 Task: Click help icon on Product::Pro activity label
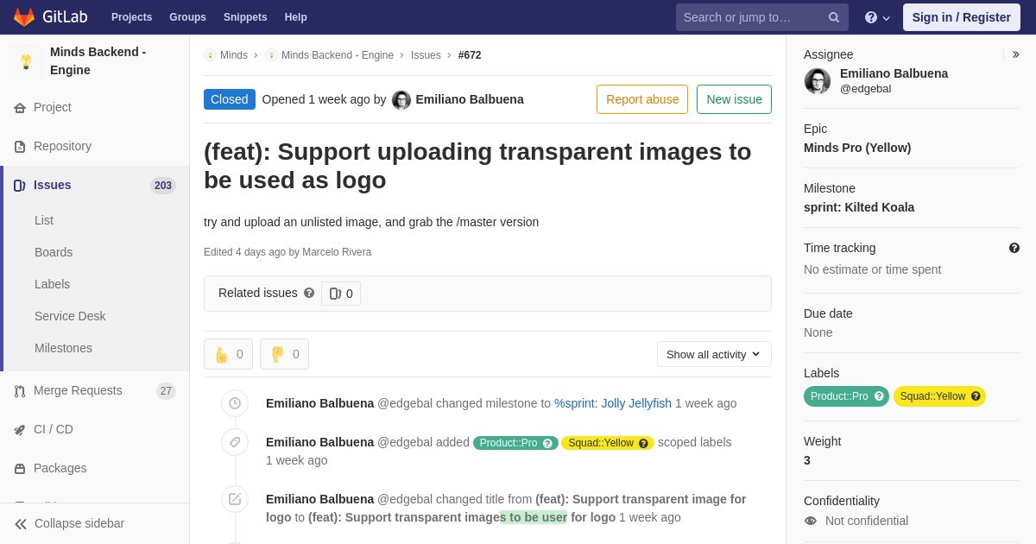(547, 443)
